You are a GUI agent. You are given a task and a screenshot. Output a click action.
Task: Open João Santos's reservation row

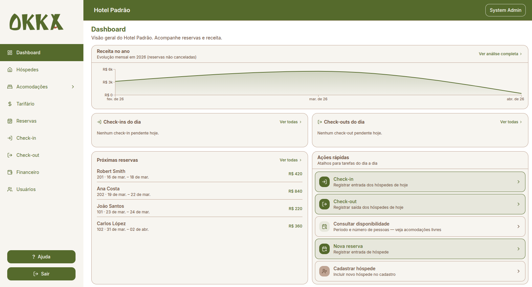pyautogui.click(x=200, y=209)
